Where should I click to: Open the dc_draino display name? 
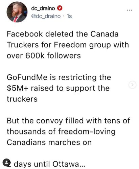(43, 8)
